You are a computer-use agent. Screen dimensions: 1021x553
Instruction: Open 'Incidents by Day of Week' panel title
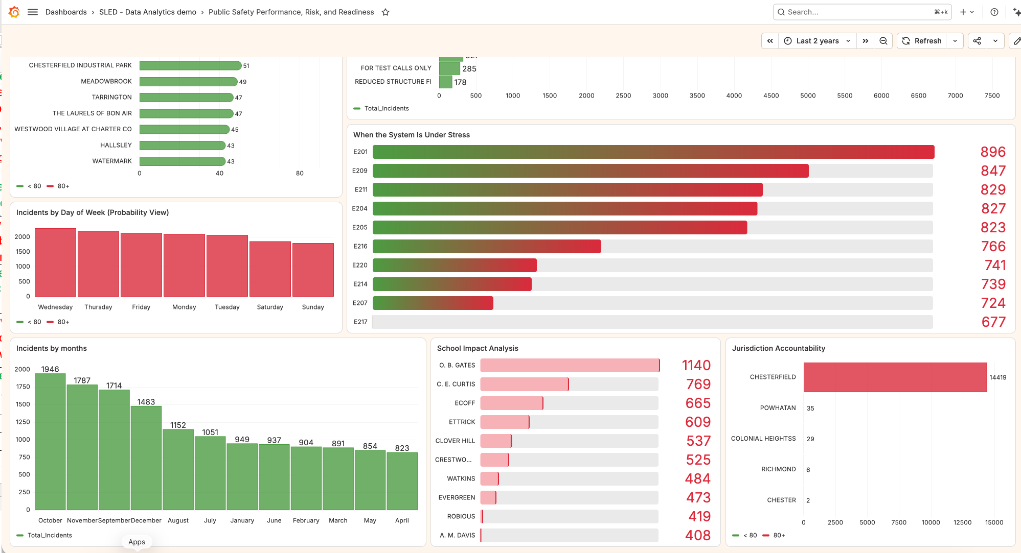click(x=93, y=212)
